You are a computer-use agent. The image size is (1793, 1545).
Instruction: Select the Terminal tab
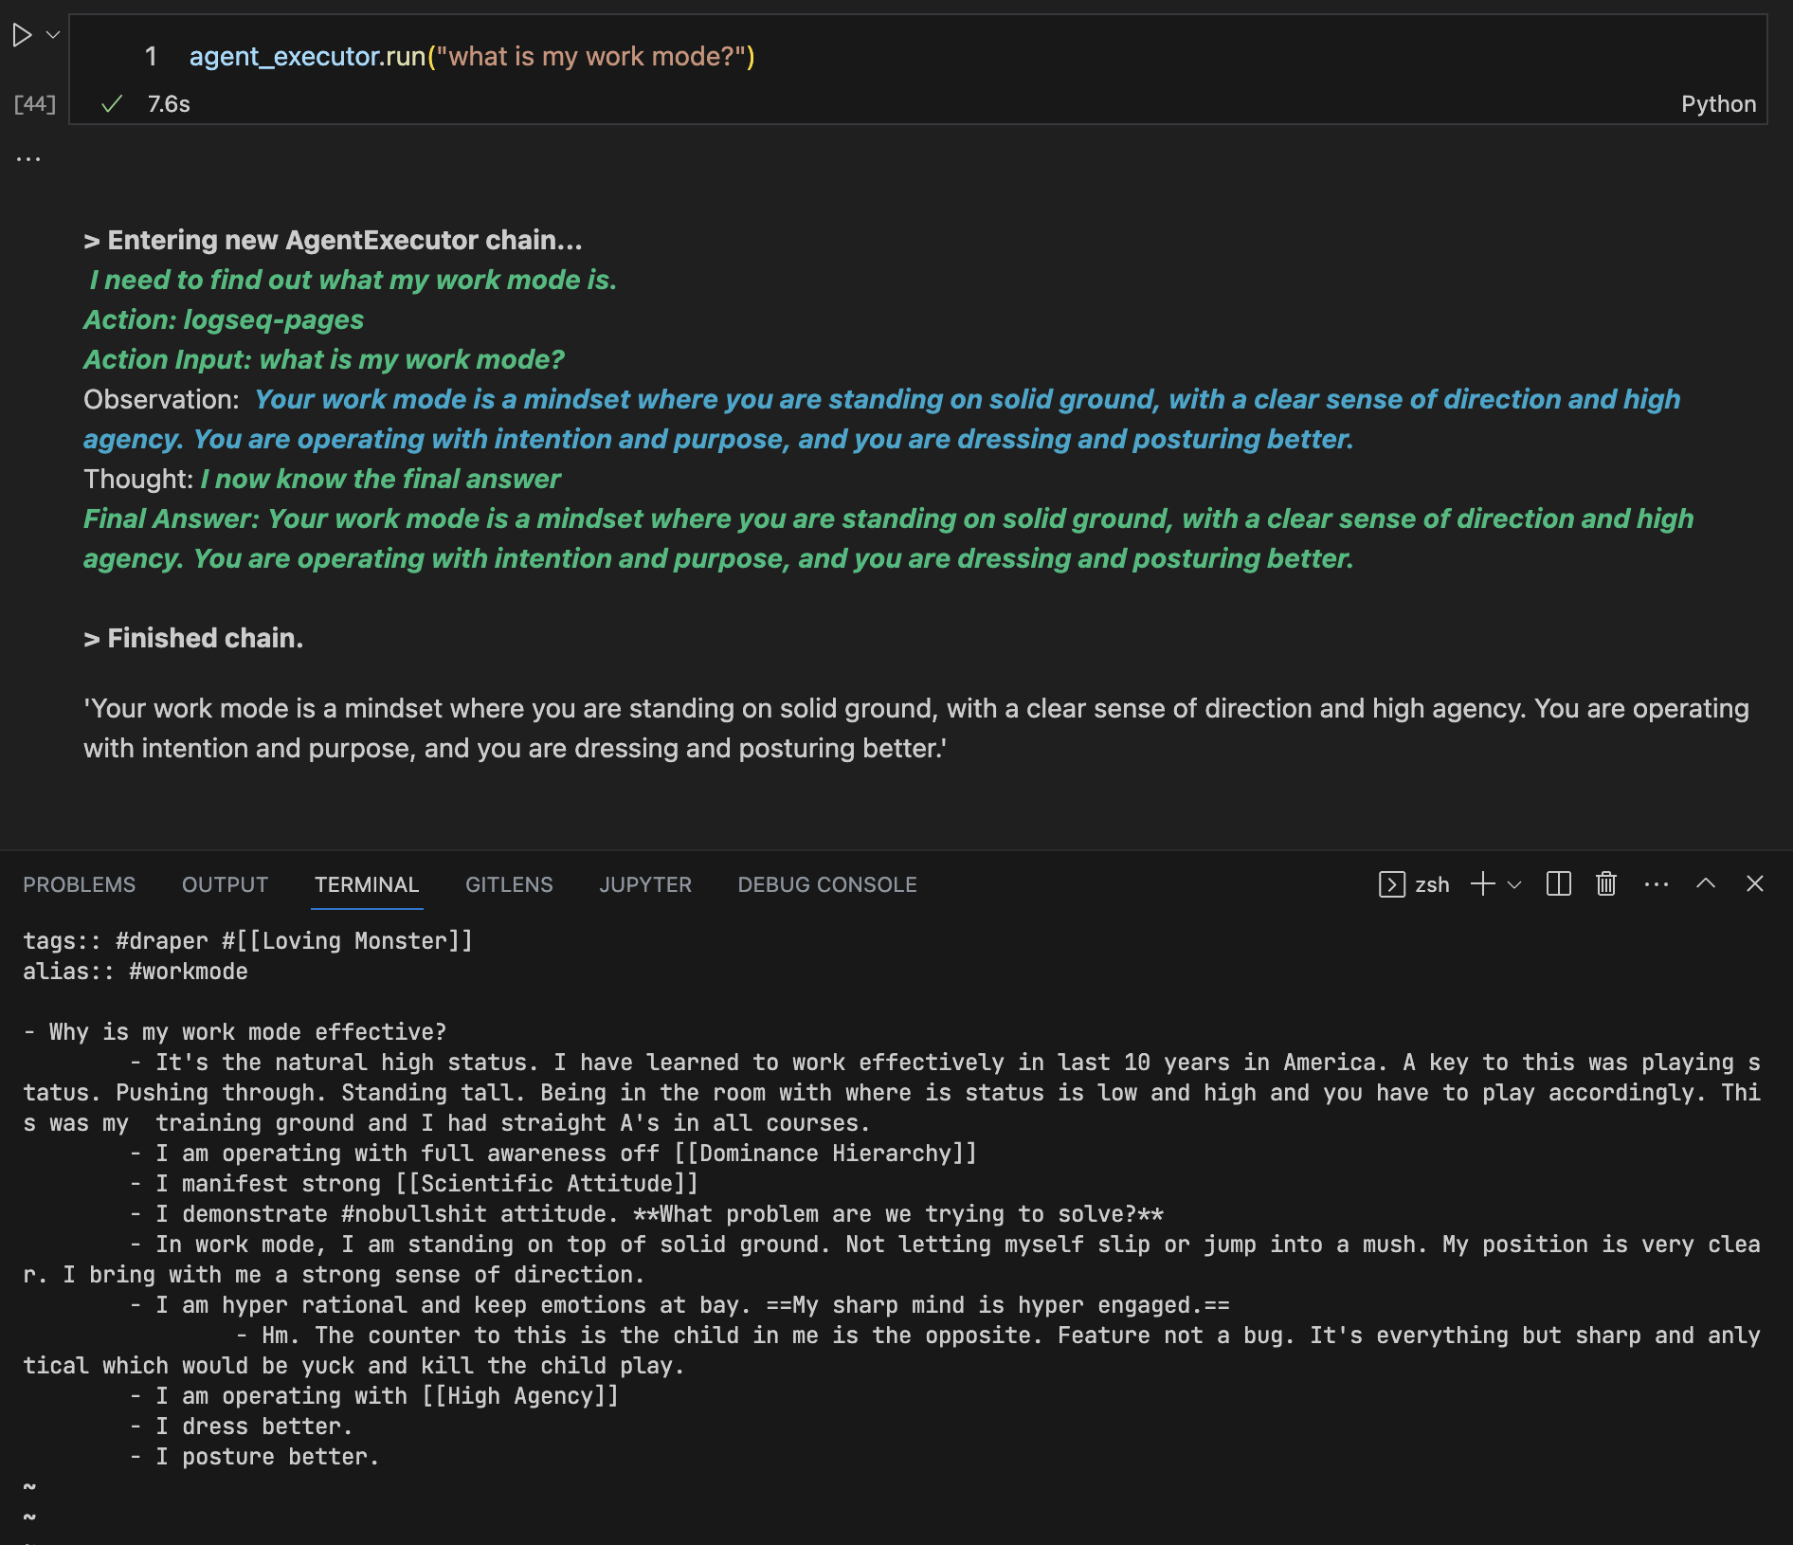(367, 884)
